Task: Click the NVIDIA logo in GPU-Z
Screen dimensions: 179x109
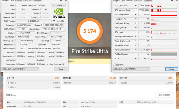Action: pyautogui.click(x=59, y=14)
